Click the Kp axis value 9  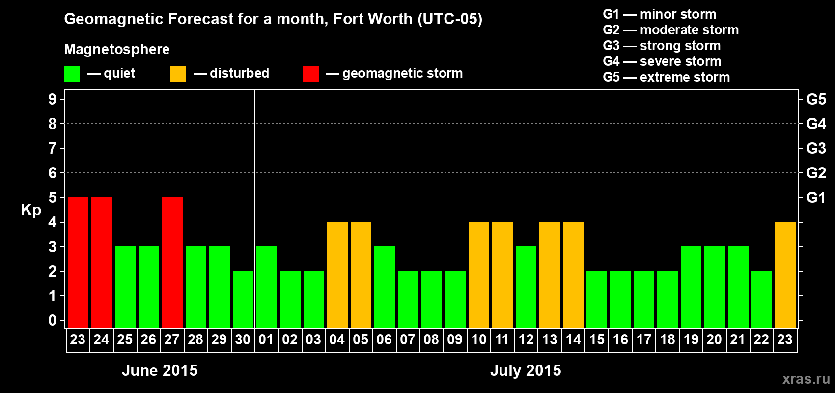click(x=53, y=99)
